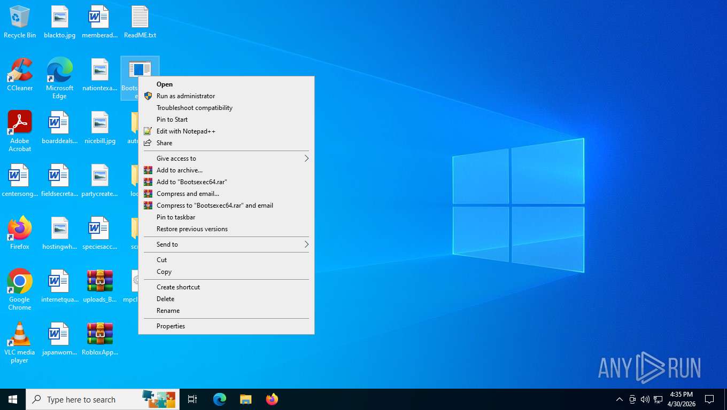Choose Add to archive...

227,170
